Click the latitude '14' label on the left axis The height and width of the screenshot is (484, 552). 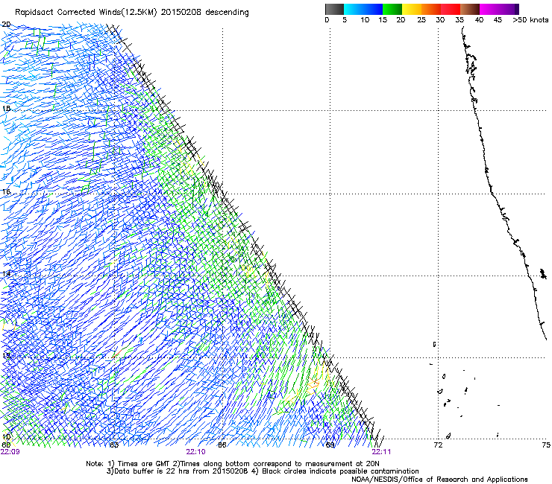6,273
